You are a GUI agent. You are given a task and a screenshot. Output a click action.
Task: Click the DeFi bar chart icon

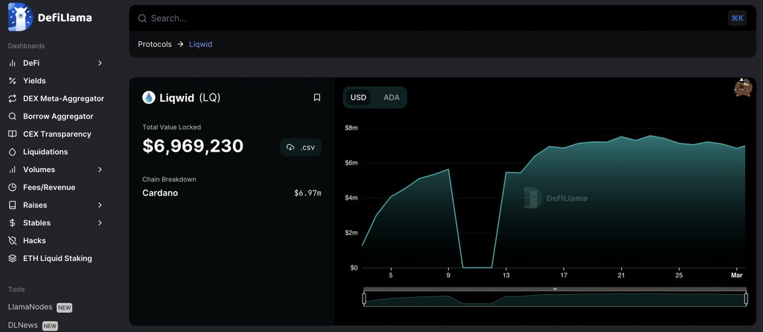(x=13, y=63)
